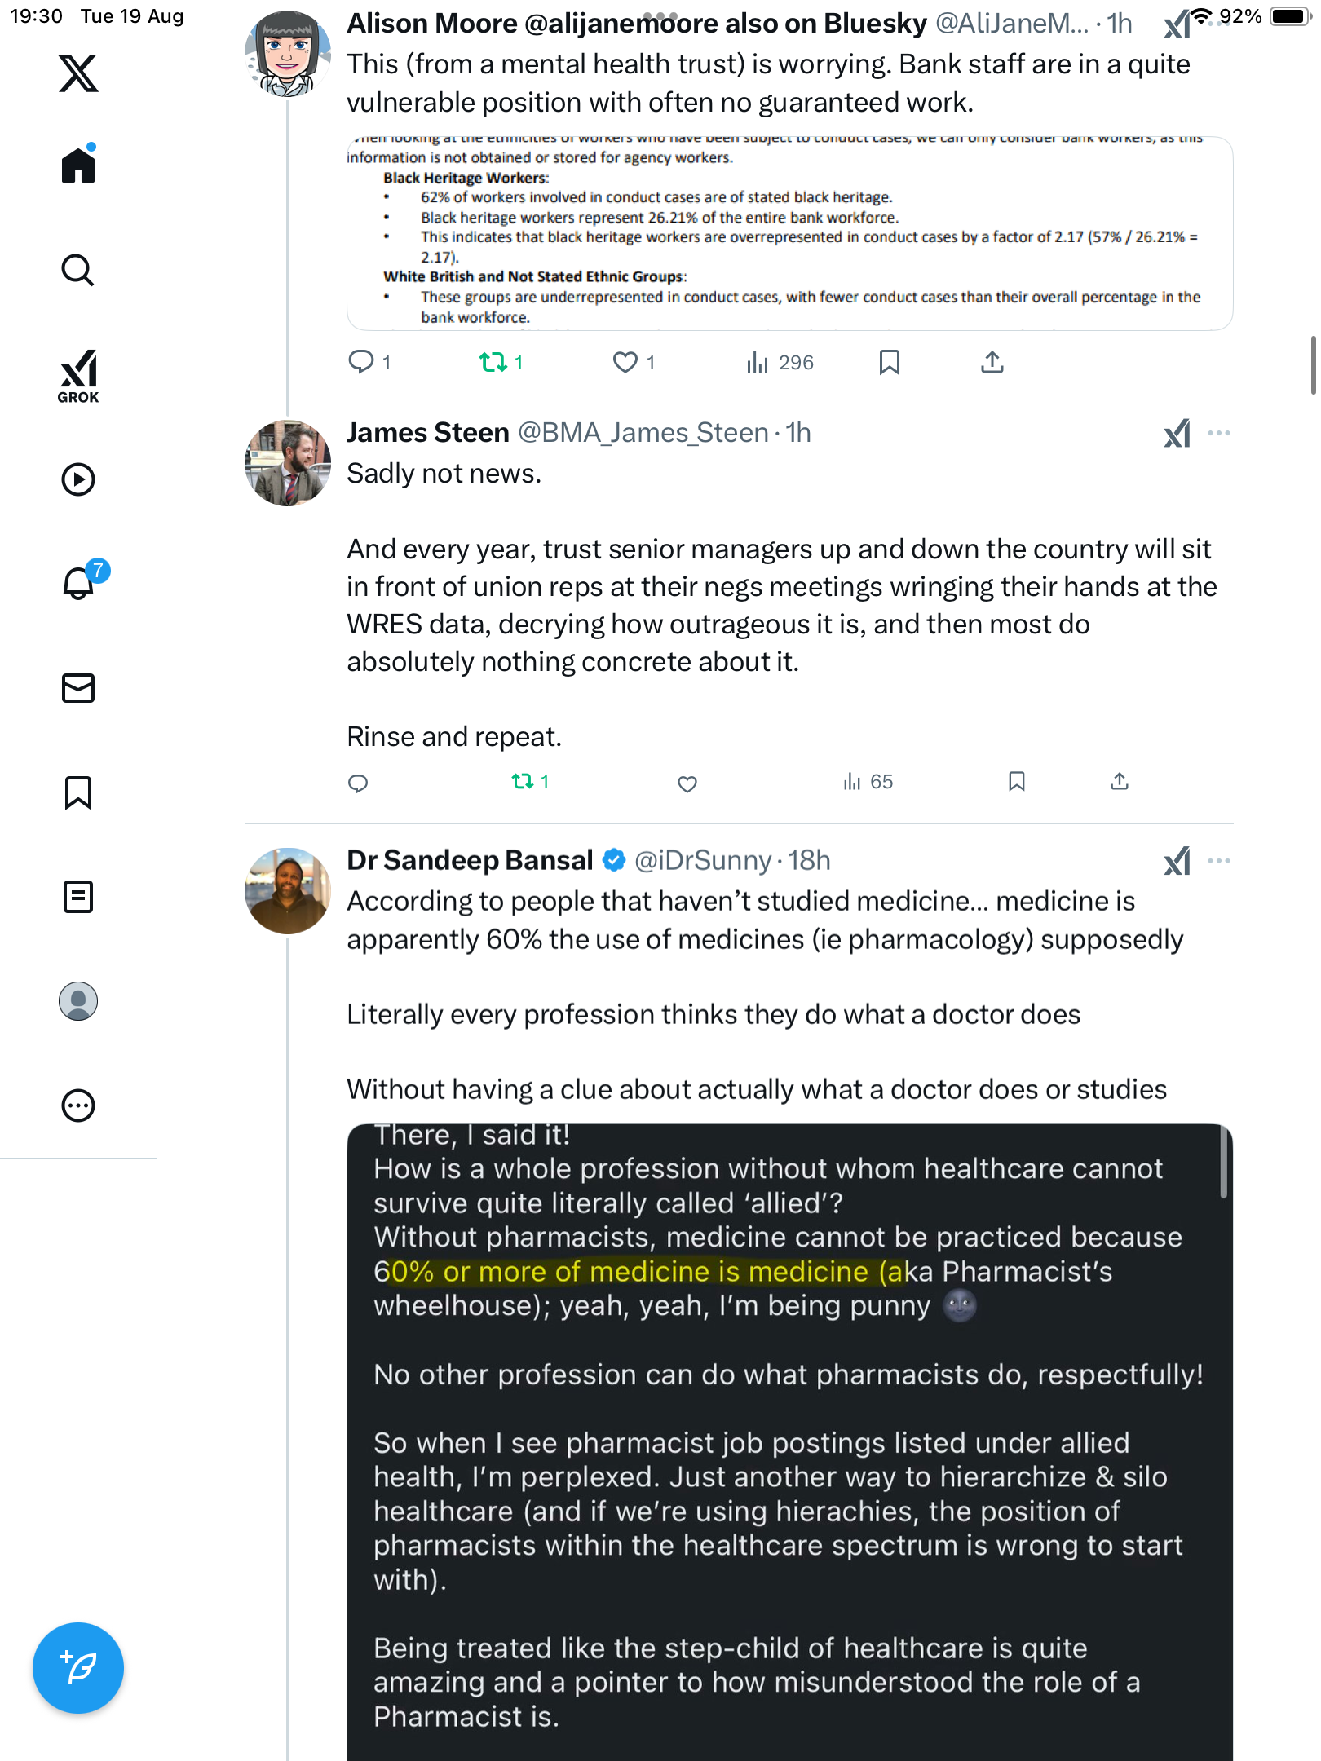The width and height of the screenshot is (1321, 1761).
Task: Expand the More circle menu in sidebar
Action: coord(78,1106)
